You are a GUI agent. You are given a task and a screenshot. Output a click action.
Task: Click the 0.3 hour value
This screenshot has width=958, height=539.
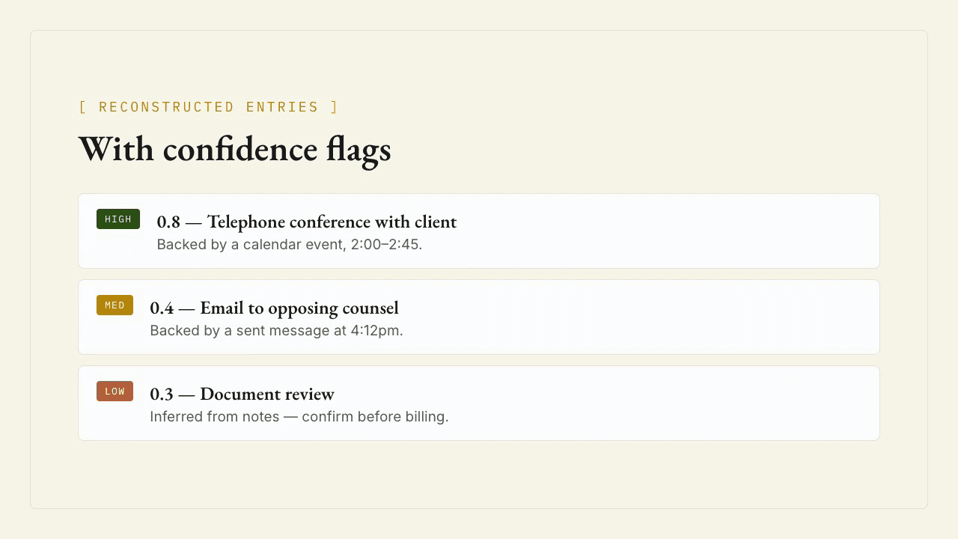162,395
